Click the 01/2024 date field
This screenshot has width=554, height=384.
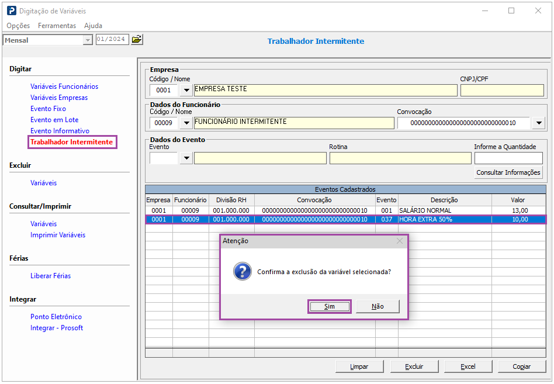click(x=112, y=39)
